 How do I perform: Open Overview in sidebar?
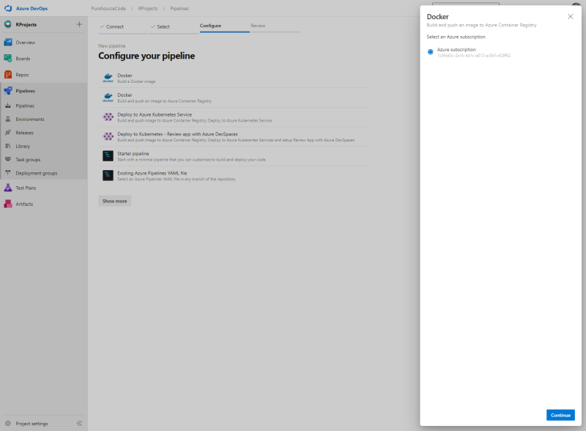(x=26, y=43)
